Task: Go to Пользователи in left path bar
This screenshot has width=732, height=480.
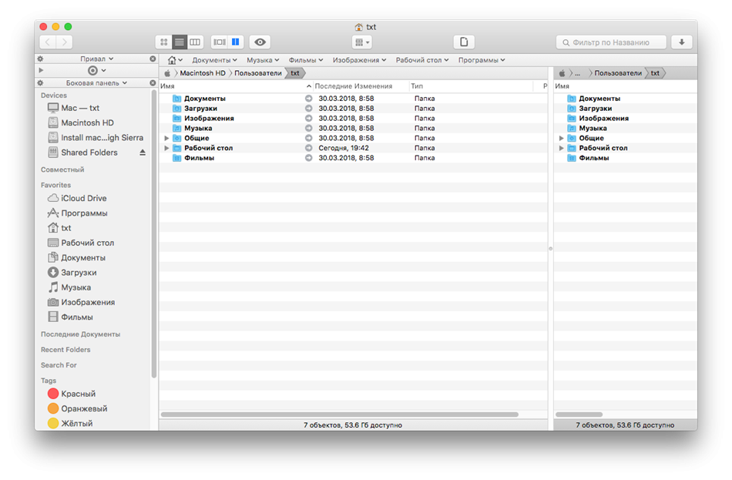Action: [x=257, y=73]
